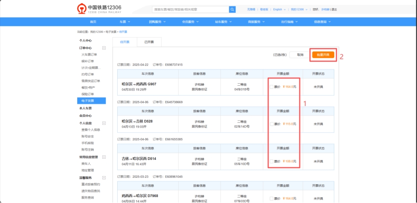
Task: Open the 商旅服务 dropdown menu
Action: (x=256, y=22)
